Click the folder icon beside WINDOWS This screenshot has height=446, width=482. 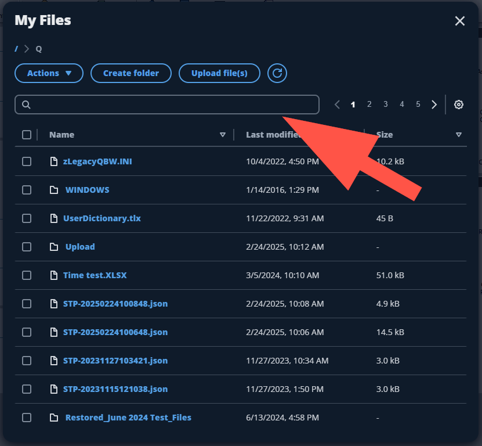54,190
